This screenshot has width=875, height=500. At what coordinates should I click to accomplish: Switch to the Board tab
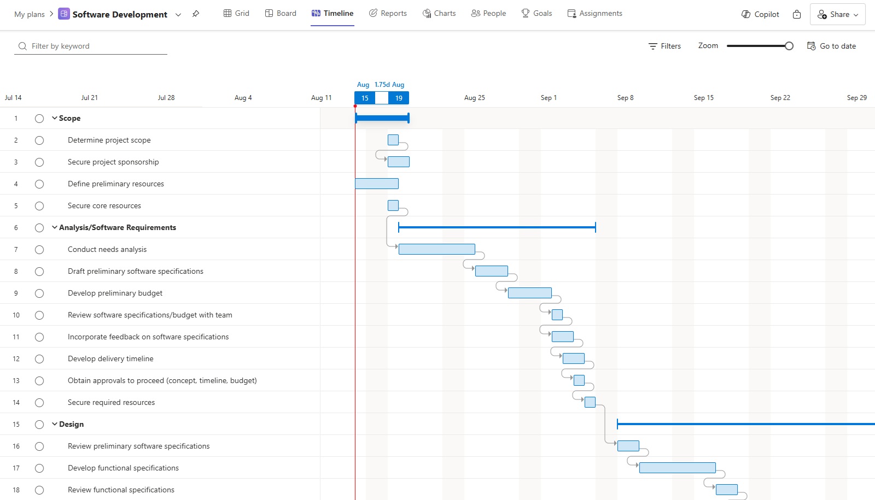tap(281, 13)
